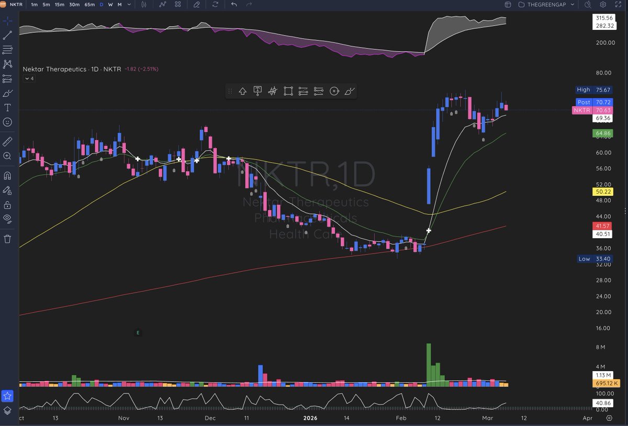
Task: Click the 50.22 yellow moving average label
Action: (603, 192)
